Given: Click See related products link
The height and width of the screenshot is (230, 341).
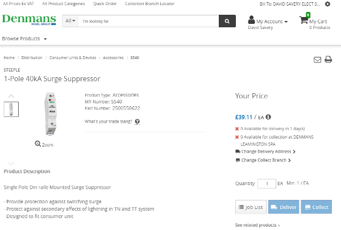Looking at the screenshot, I should (x=257, y=225).
